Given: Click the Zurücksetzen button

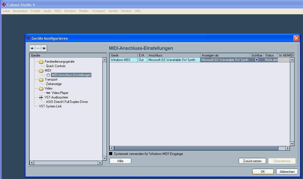Looking at the screenshot, I should (x=252, y=161).
